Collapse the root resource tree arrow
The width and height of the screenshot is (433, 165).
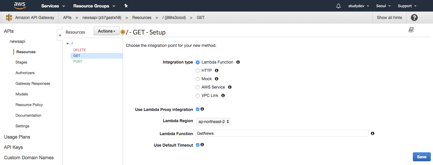click(68, 44)
